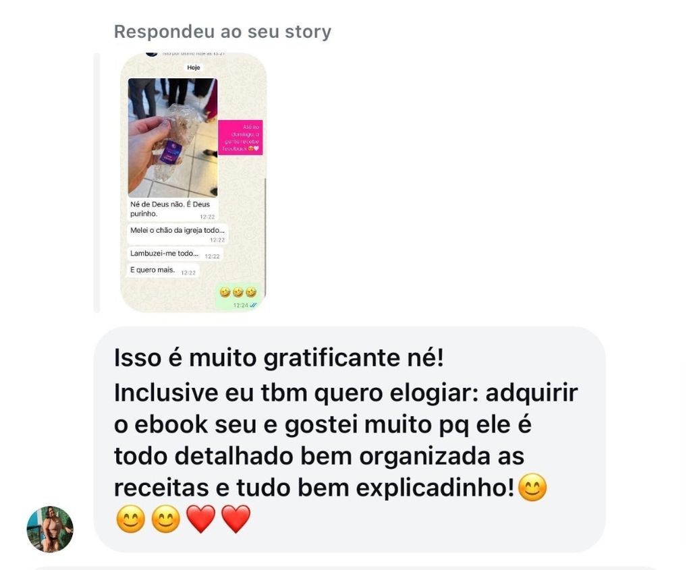Tap the first red heart emoji
Screen dimensions: 691x570
click(201, 519)
